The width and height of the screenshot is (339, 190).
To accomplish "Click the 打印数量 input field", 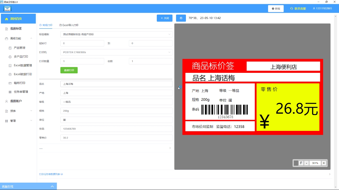I will [82, 61].
